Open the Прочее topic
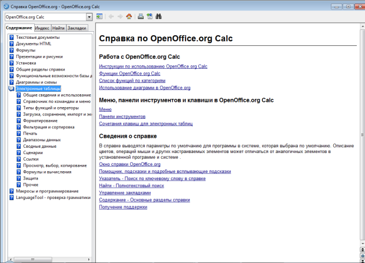The height and width of the screenshot is (263, 365). [x=31, y=185]
